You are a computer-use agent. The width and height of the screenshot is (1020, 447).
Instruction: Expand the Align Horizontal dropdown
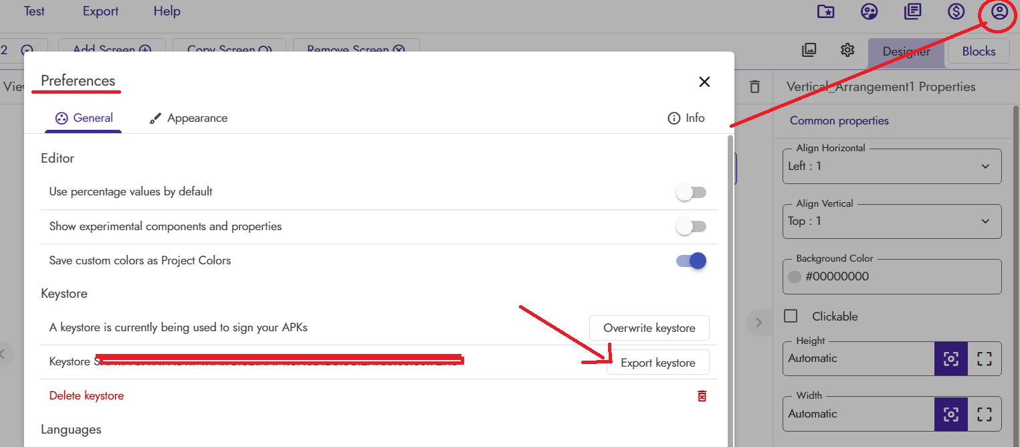click(x=892, y=166)
